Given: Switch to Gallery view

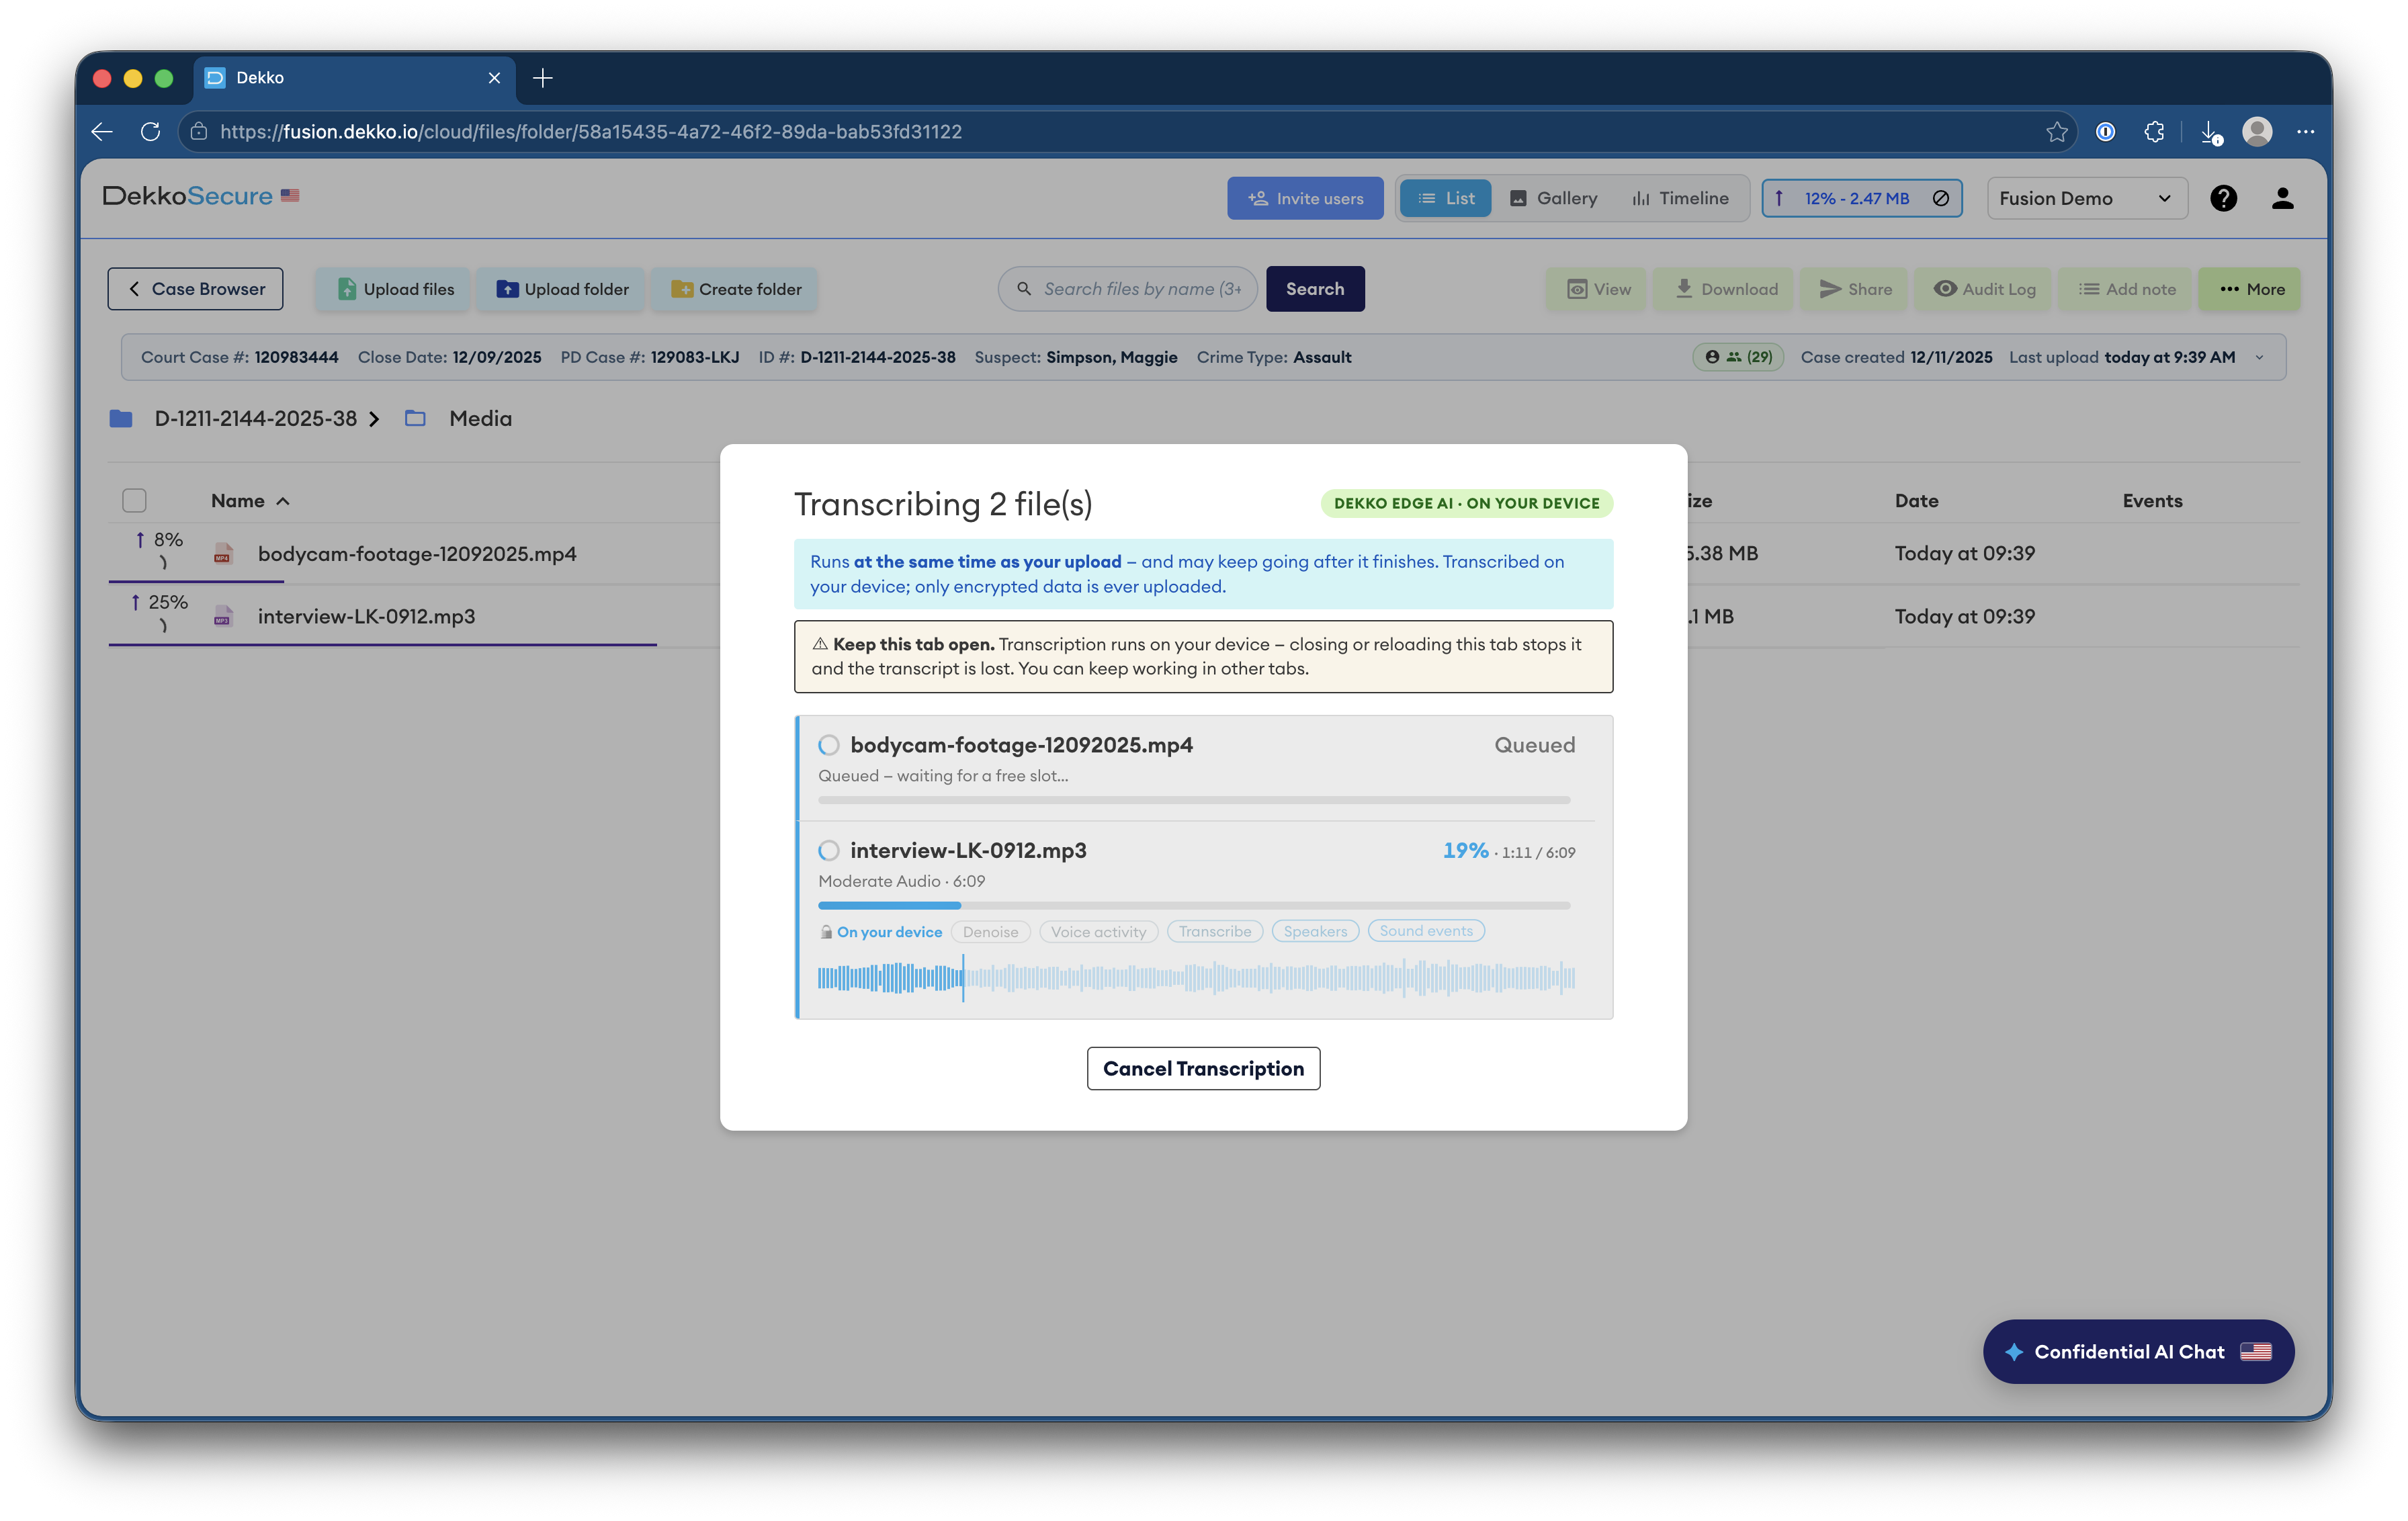Looking at the screenshot, I should point(1553,198).
